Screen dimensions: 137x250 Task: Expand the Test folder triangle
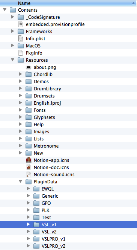click(x=29, y=217)
